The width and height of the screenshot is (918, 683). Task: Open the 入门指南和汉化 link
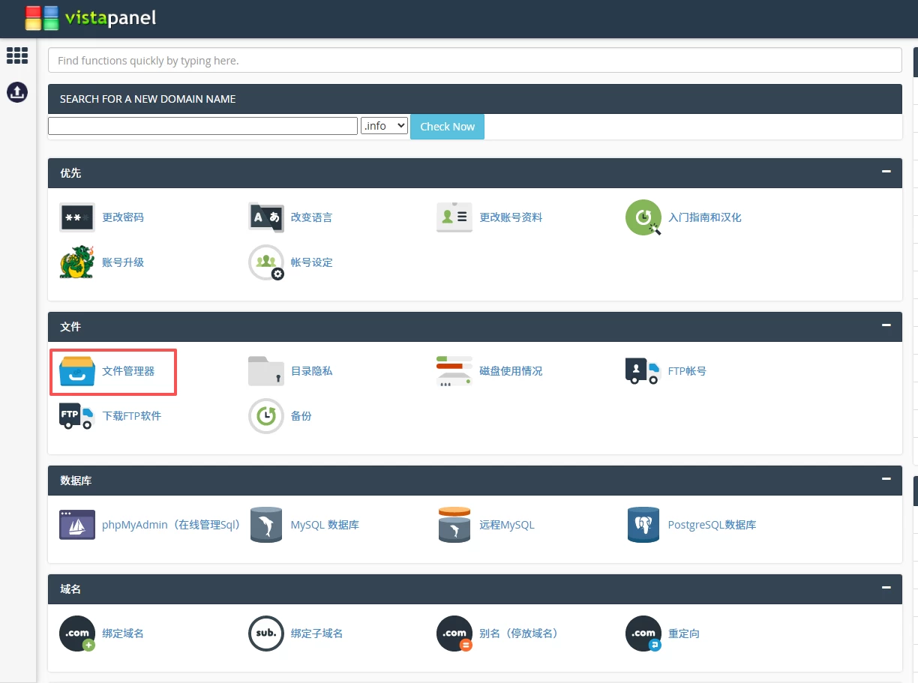click(704, 217)
